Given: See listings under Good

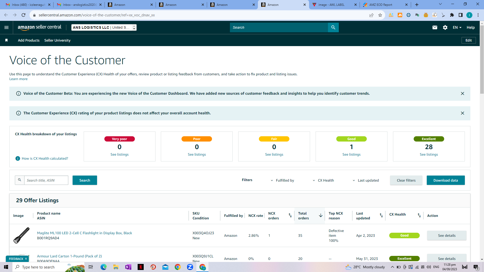Looking at the screenshot, I should coord(351,154).
